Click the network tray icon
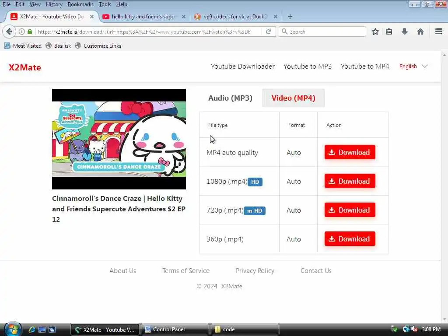Screen dimensions: 448x336 coord(406,329)
